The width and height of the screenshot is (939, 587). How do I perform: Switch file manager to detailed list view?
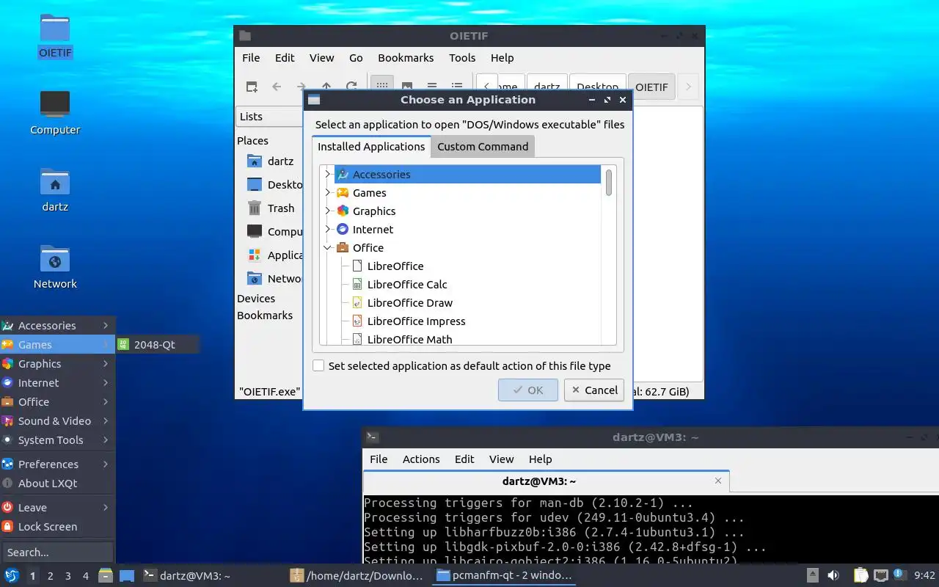pos(457,87)
